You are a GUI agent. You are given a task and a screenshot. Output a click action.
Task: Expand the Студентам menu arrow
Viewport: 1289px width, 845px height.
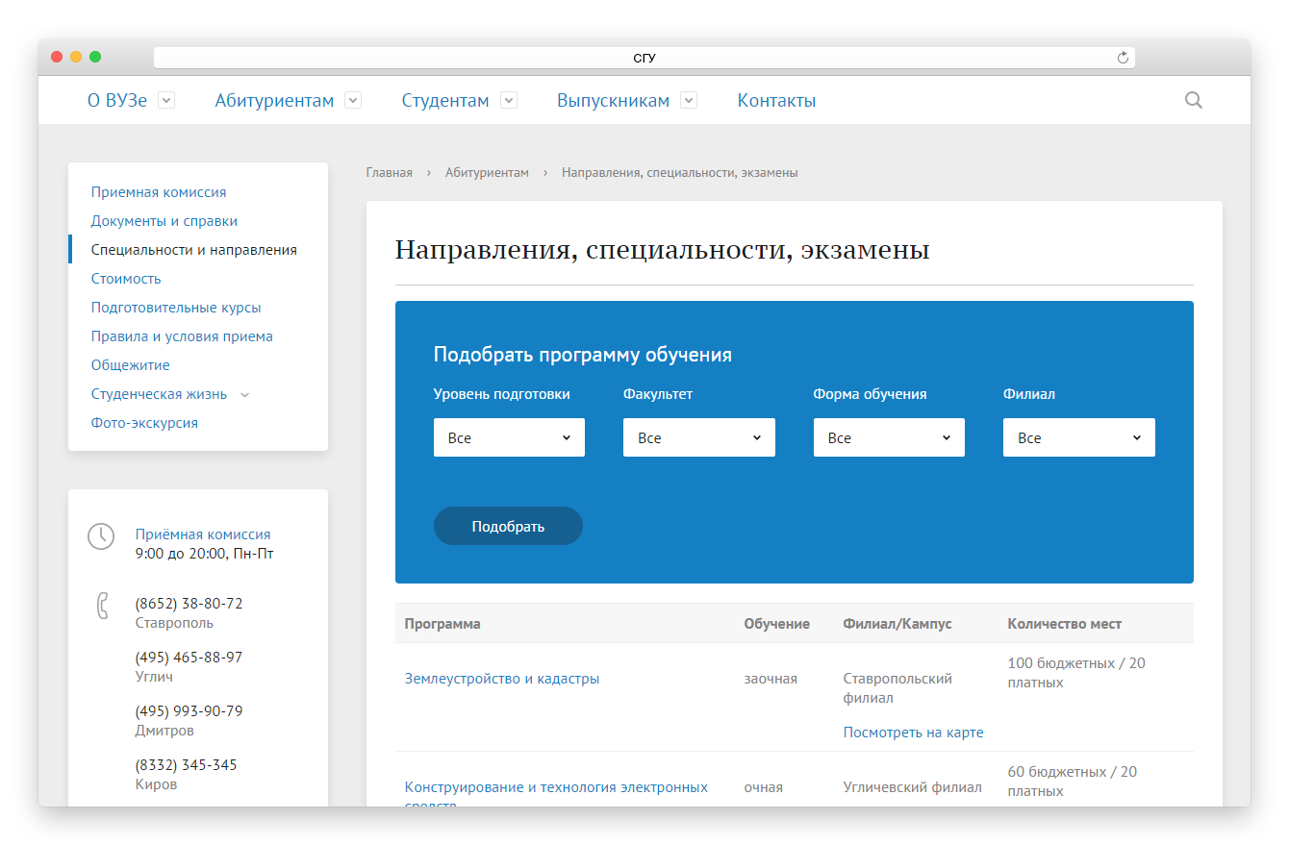point(509,100)
